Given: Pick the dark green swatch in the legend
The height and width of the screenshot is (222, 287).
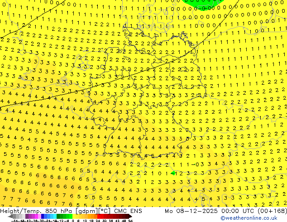Looking at the screenshot, I should click(x=58, y=217).
